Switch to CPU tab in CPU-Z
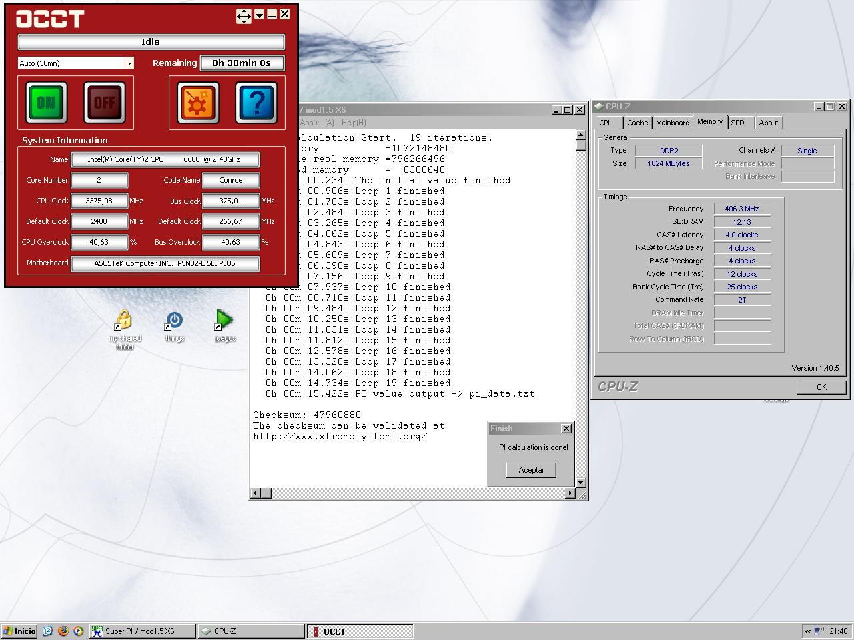This screenshot has width=854, height=640. (x=606, y=123)
